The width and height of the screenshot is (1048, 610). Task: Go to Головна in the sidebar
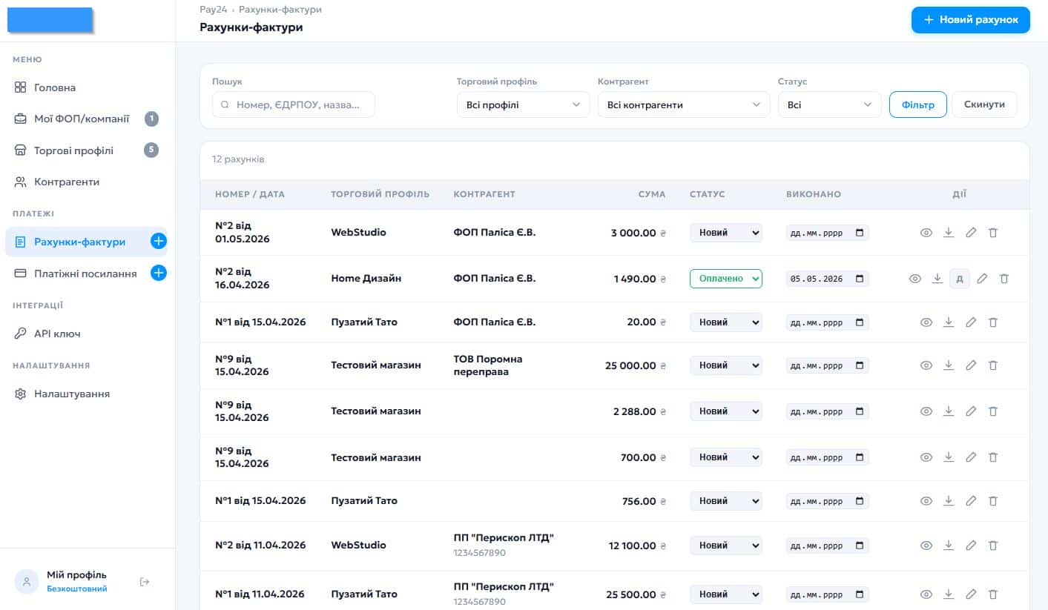pos(87,87)
